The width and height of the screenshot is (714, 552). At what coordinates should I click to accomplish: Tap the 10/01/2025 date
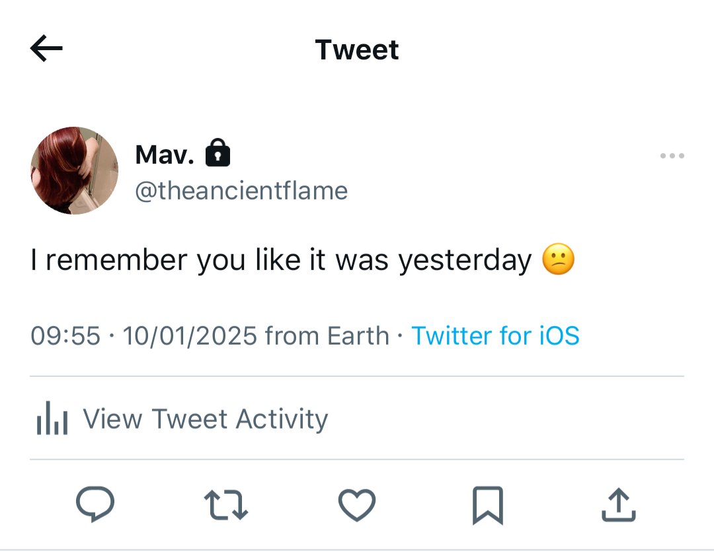pos(190,336)
